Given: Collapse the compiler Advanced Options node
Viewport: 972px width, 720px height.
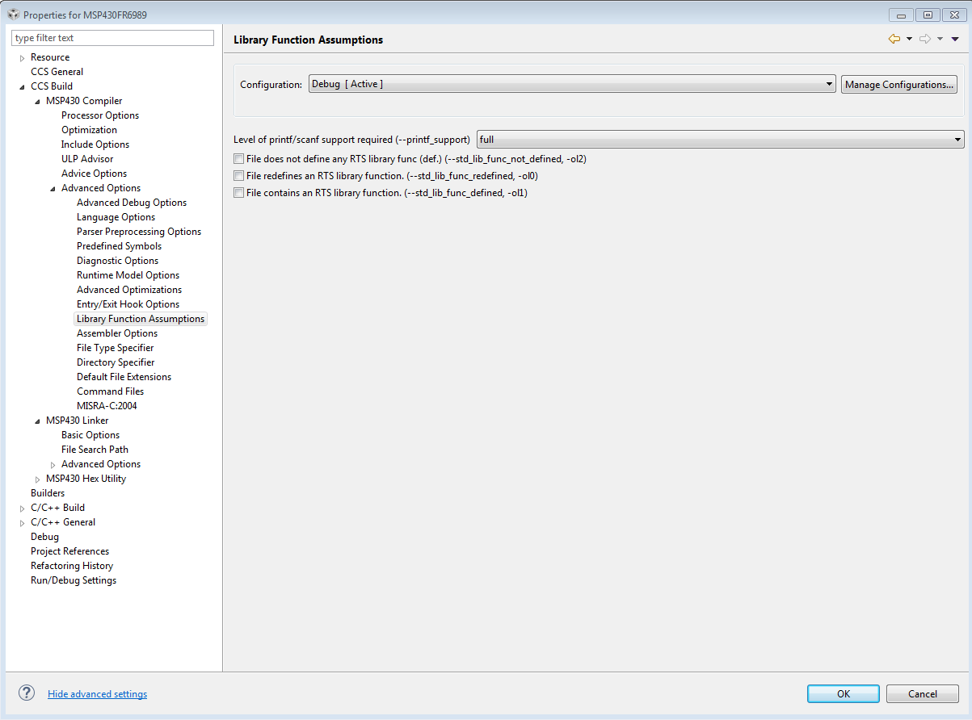Looking at the screenshot, I should 53,189.
